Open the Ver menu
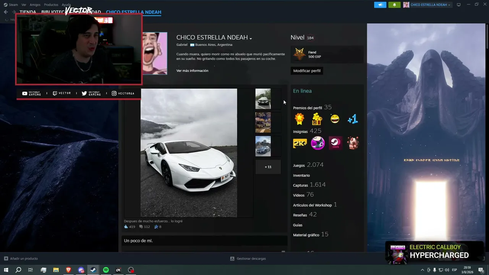 (x=24, y=5)
